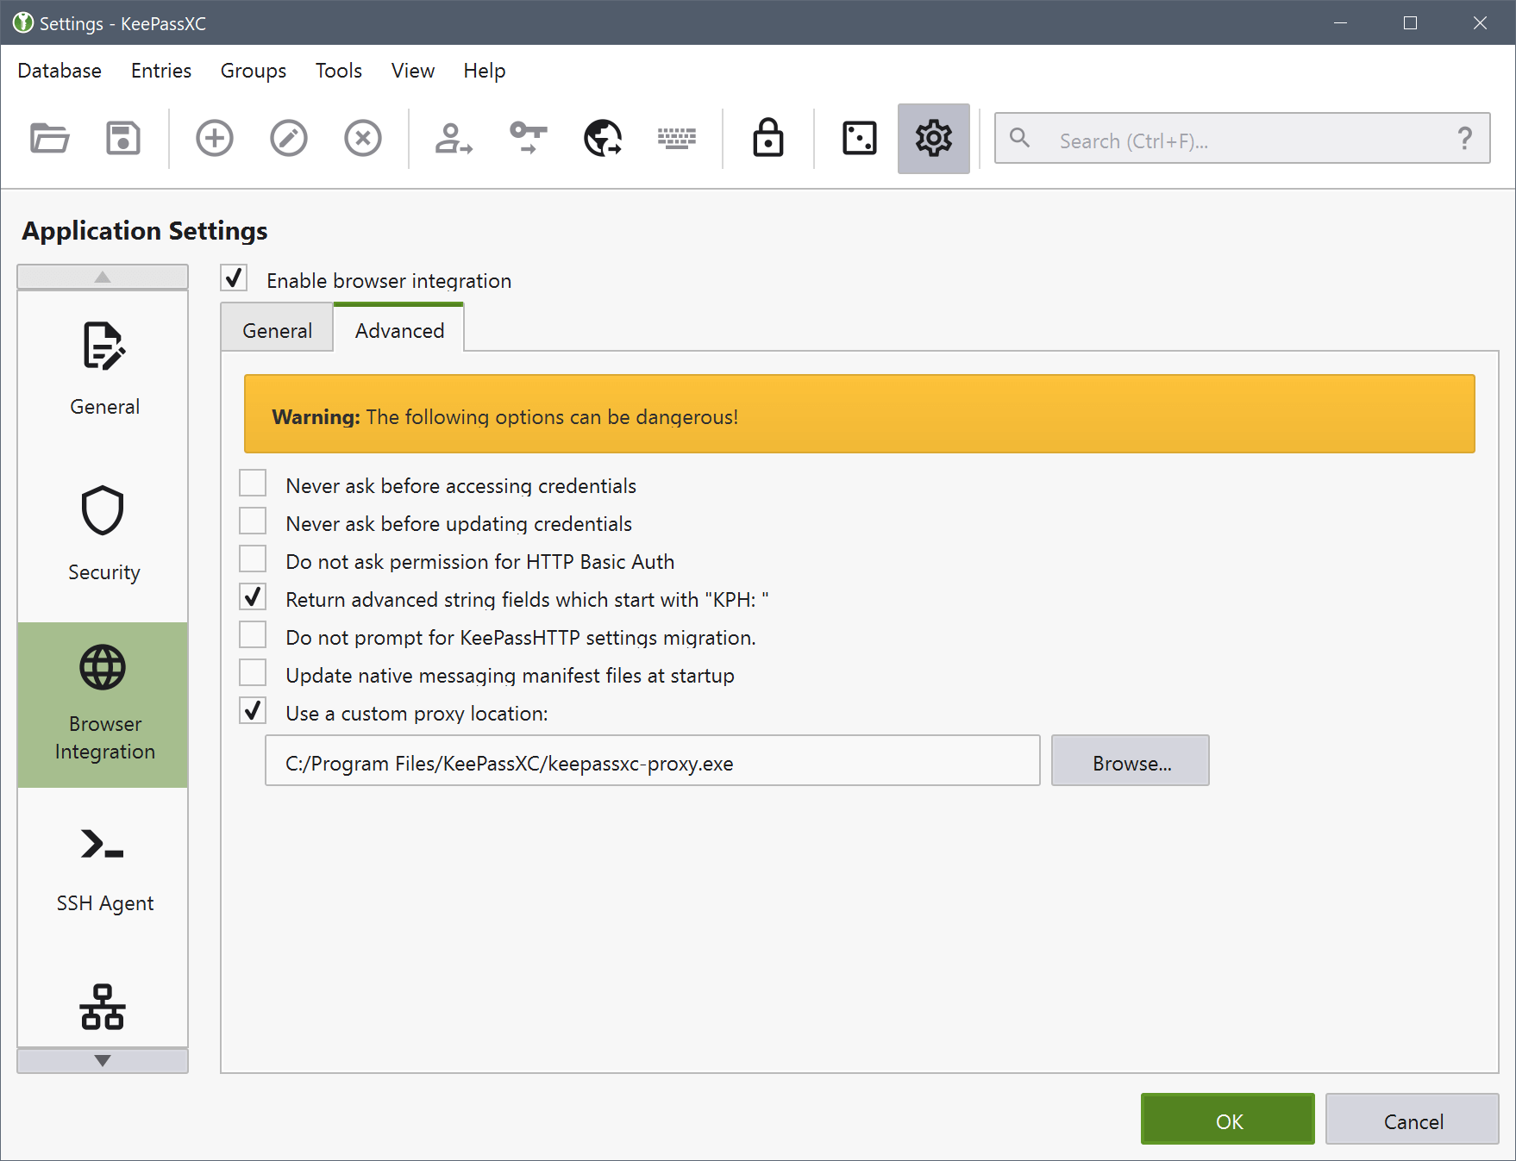Open the Tools menu
This screenshot has height=1161, width=1516.
[338, 71]
